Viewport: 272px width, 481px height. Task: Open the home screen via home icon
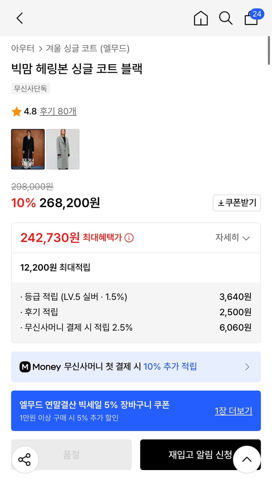(201, 18)
